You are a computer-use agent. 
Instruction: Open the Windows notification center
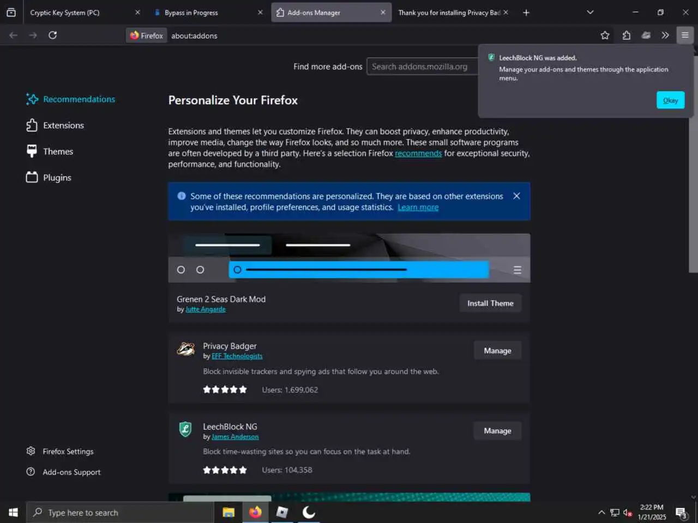681,512
